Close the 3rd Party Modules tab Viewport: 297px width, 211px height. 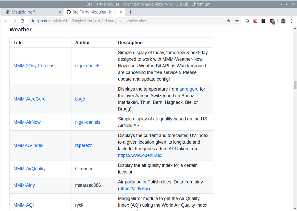pos(121,12)
